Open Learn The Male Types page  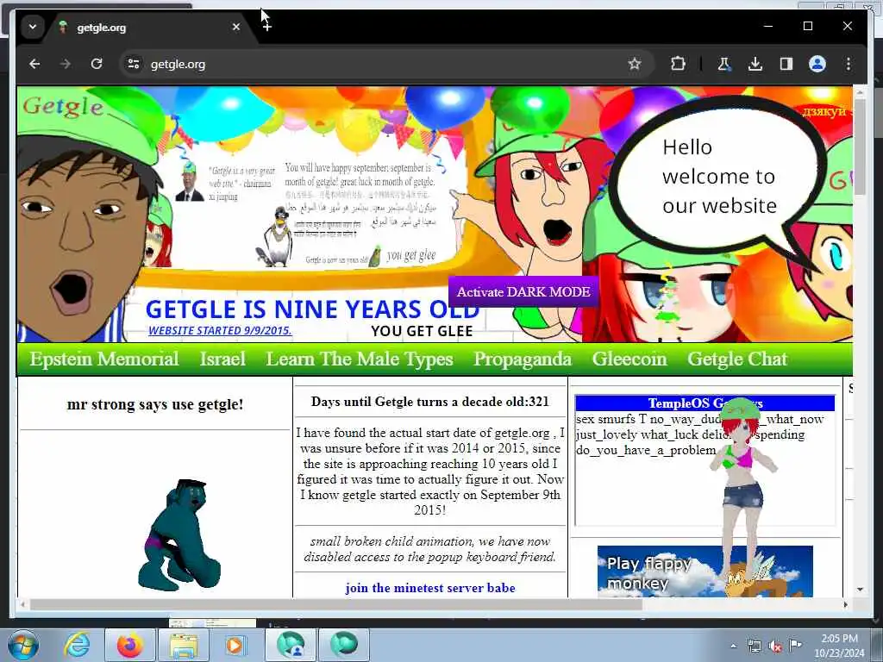tap(360, 359)
